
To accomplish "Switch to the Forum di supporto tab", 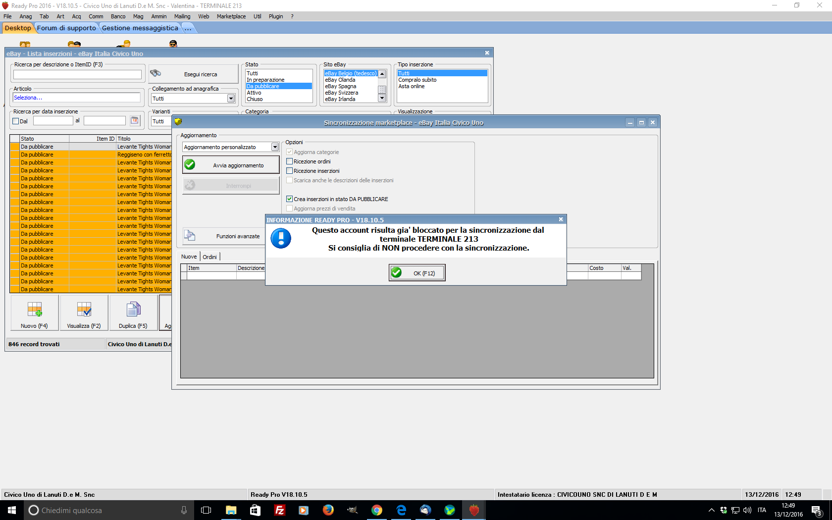I will coord(66,28).
